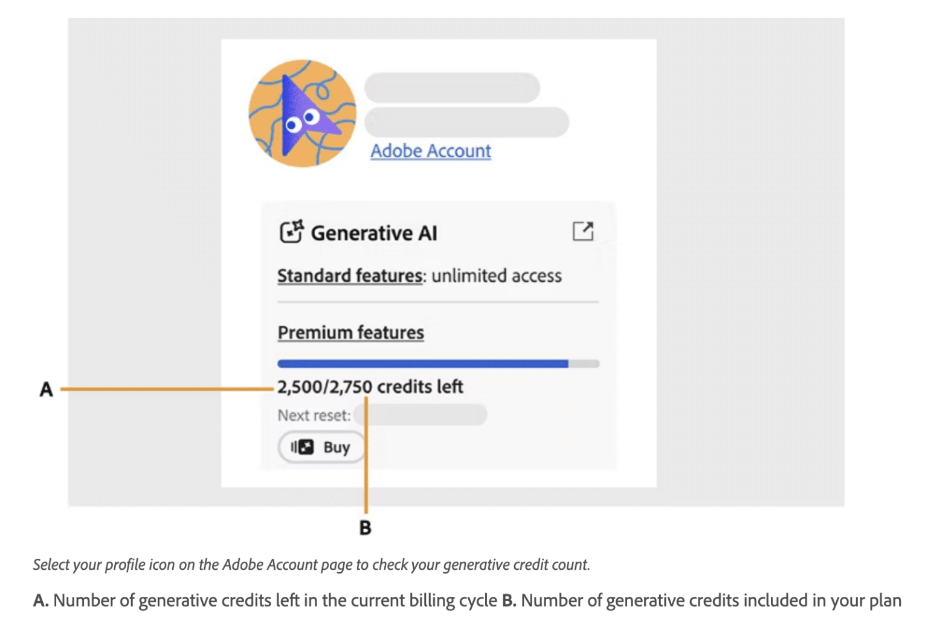Click the callout label B
The width and height of the screenshot is (928, 644).
[x=366, y=528]
